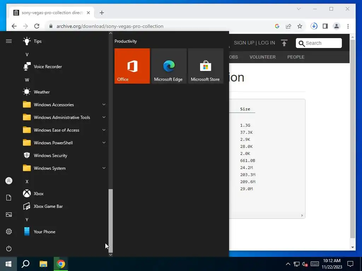Click SIGN UP link on archive.org
The height and width of the screenshot is (271, 362).
coord(244,43)
